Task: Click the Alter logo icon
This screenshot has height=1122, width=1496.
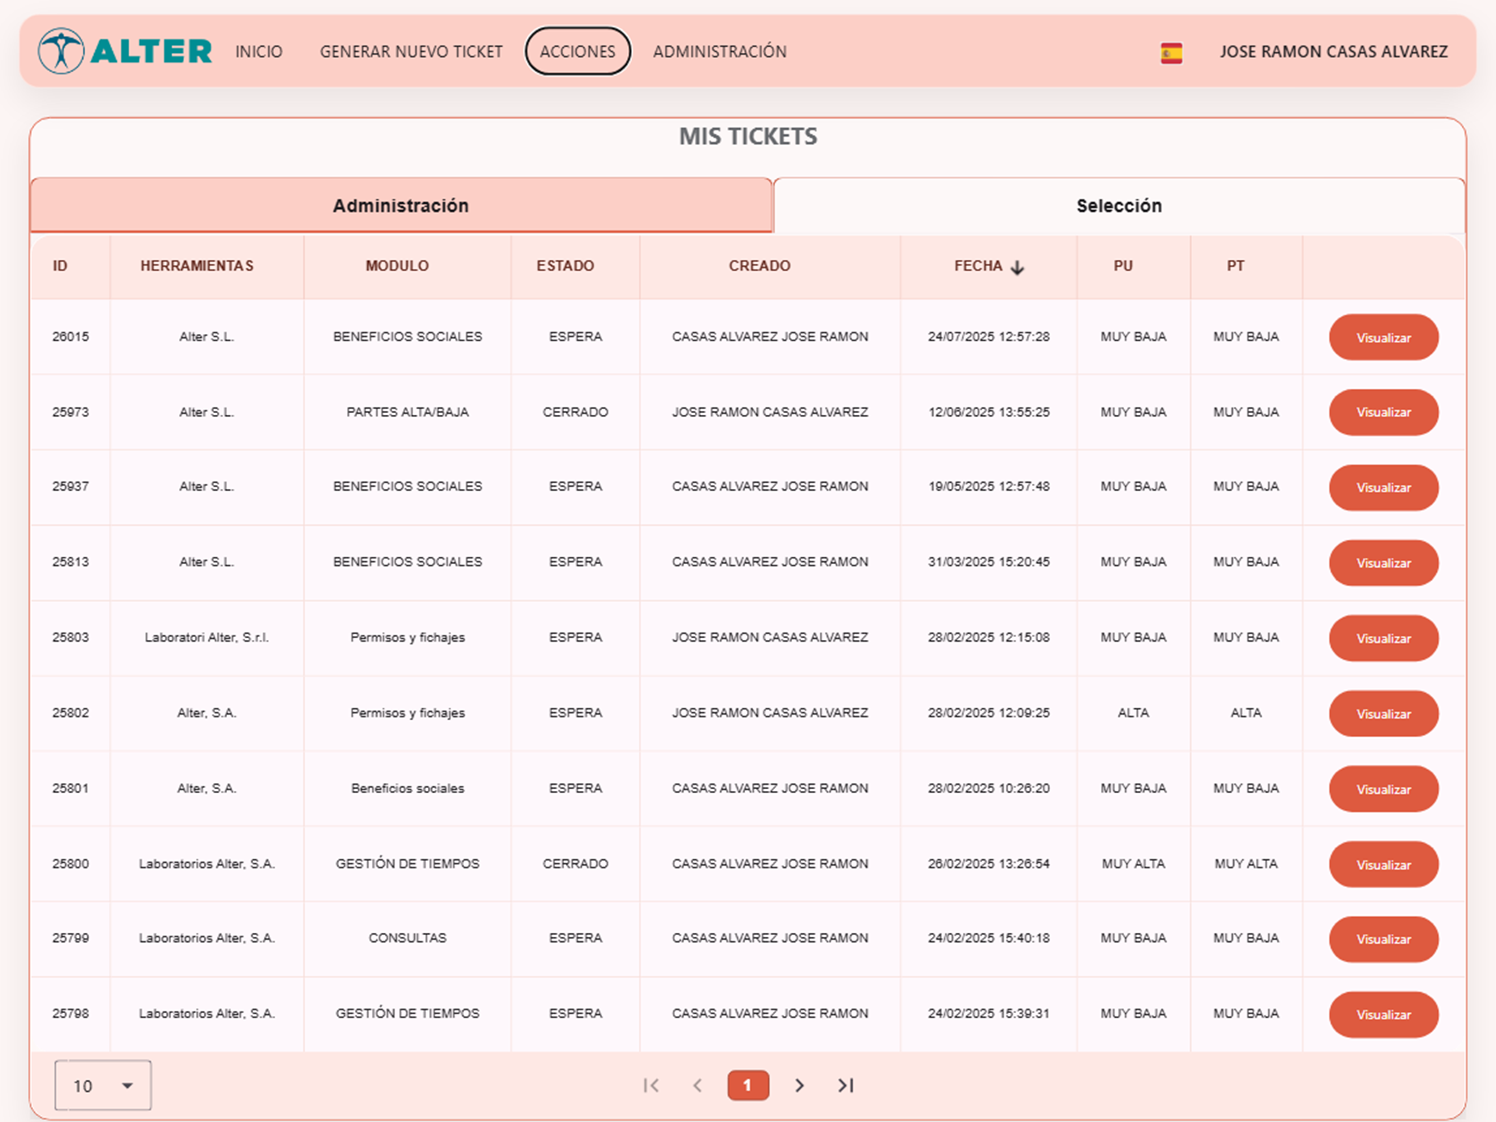Action: (61, 51)
